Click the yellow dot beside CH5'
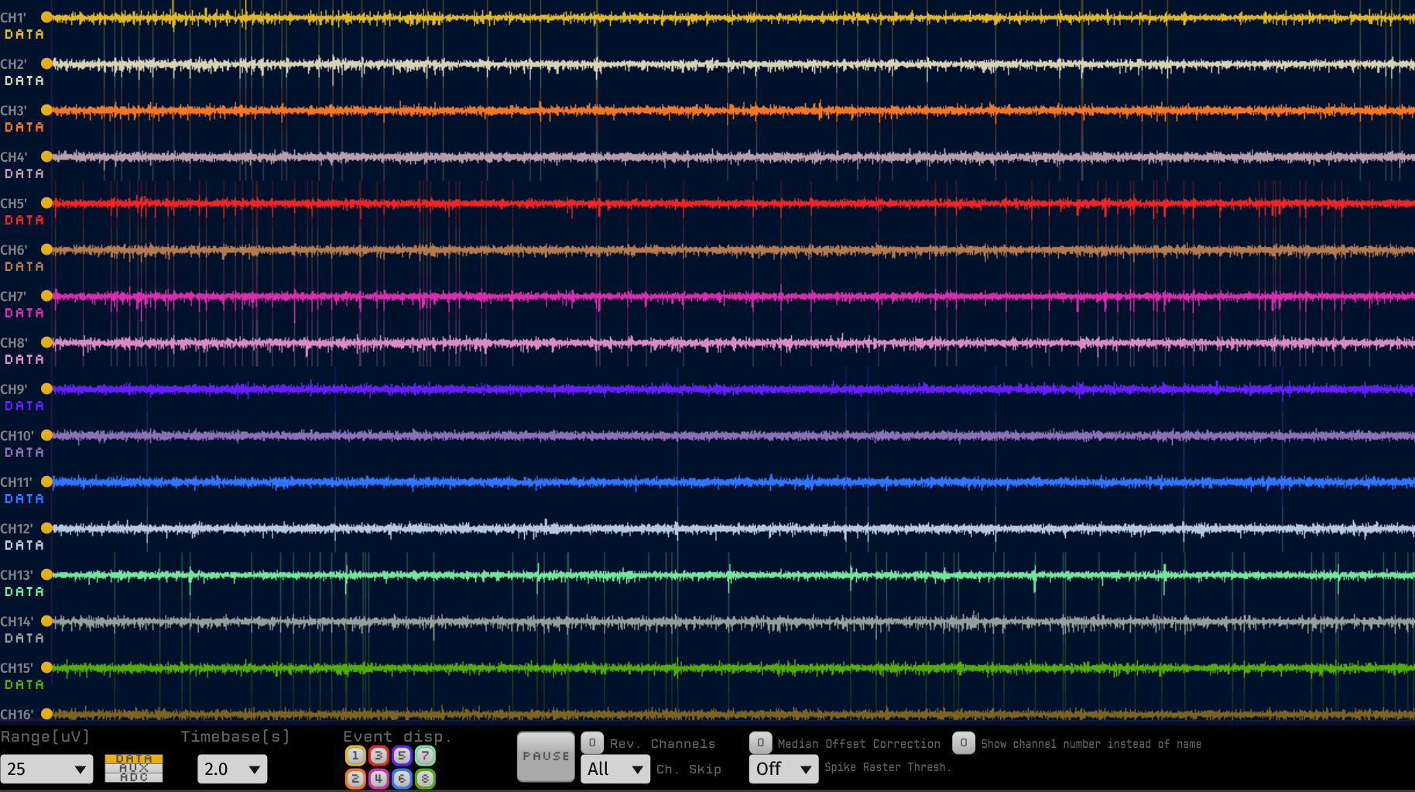The height and width of the screenshot is (792, 1415). click(46, 203)
